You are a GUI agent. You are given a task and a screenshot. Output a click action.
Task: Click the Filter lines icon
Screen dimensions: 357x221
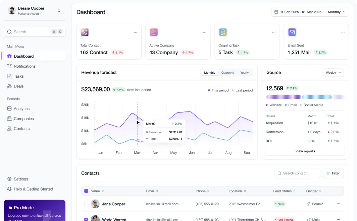coord(328,173)
